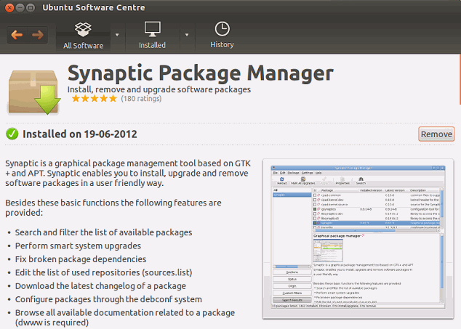The height and width of the screenshot is (329, 461).
Task: Open the History clock view
Action: 222,35
